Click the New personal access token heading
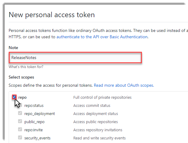The image size is (188, 143). (x=52, y=15)
